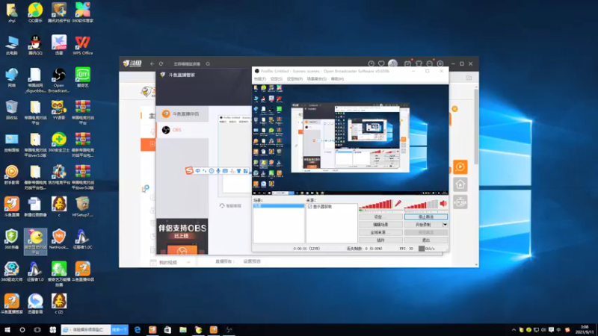Click the orange live-play icon on Douyu sidebar

click(460, 167)
